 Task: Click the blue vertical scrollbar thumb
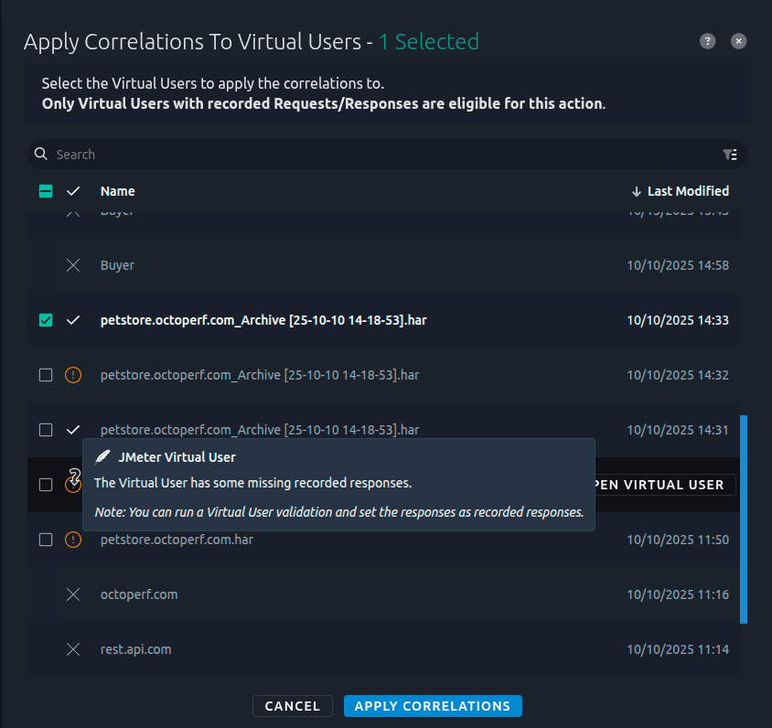coord(744,519)
